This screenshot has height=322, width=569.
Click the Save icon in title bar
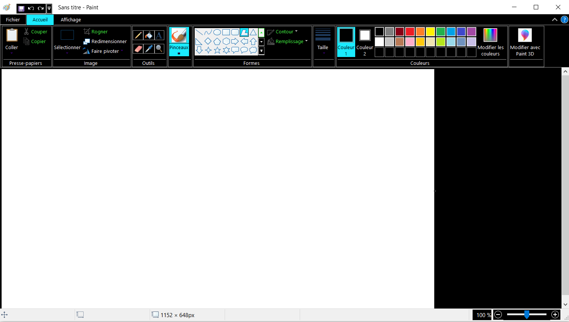click(21, 8)
